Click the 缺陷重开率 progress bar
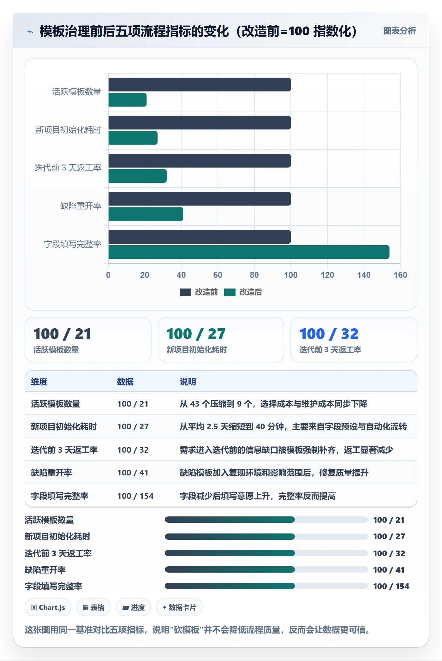 (266, 569)
